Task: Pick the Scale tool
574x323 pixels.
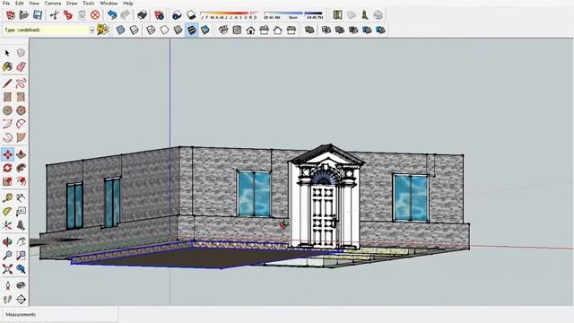Action: [7, 181]
